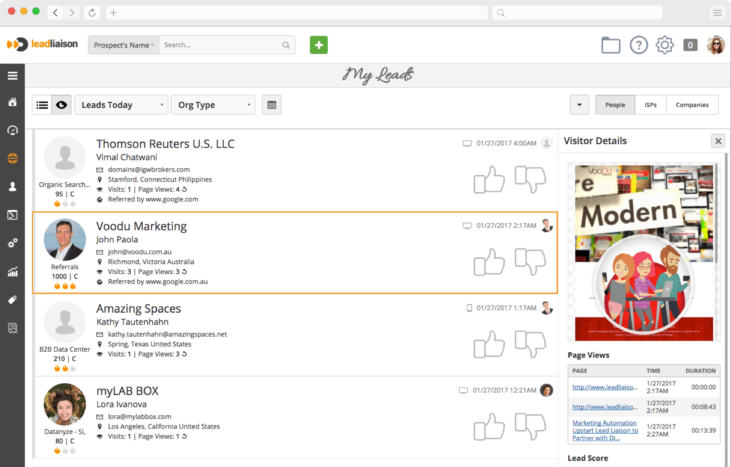The image size is (731, 467).
Task: Thumbs down the Voodu Marketing lead
Action: coord(530,262)
